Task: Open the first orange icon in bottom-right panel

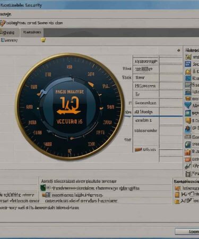Action: (177, 188)
